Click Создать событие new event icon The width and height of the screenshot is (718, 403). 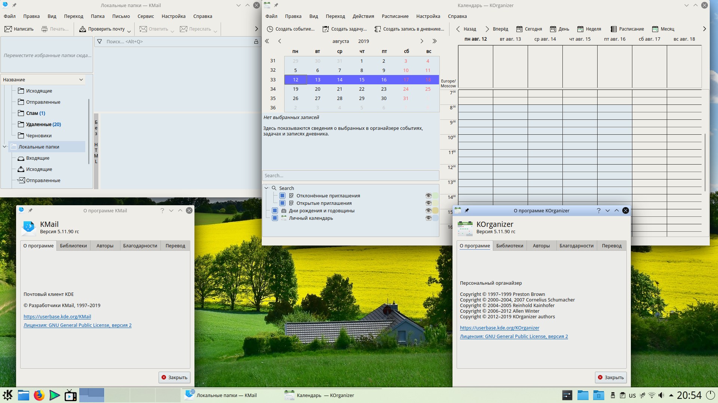coord(270,29)
